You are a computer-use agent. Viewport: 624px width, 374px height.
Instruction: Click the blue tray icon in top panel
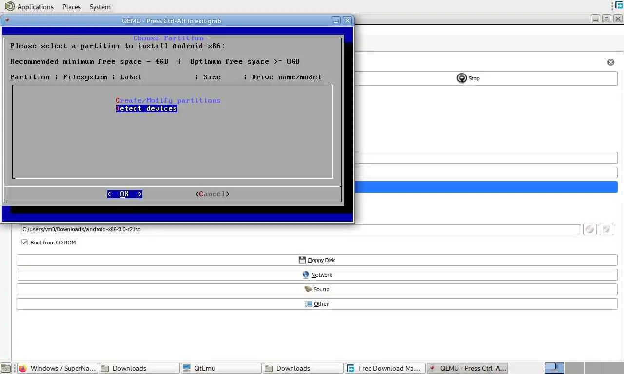click(x=619, y=5)
